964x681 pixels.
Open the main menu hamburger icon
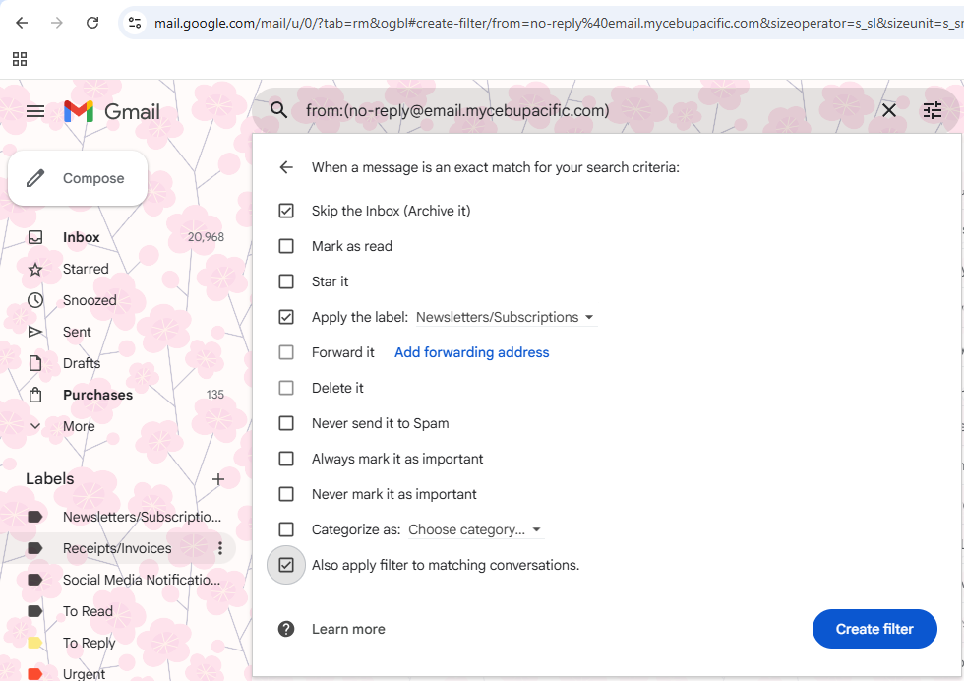[35, 111]
